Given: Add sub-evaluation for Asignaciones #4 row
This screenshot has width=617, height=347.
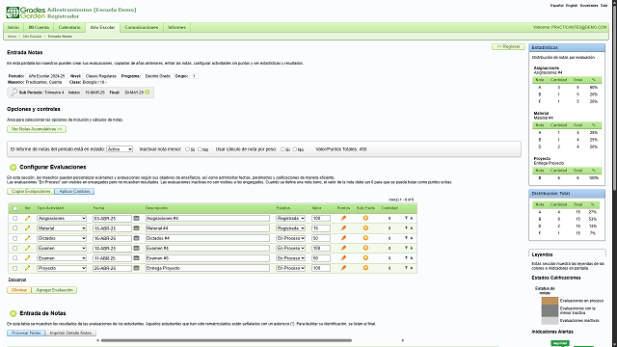Looking at the screenshot, I should pos(365,218).
